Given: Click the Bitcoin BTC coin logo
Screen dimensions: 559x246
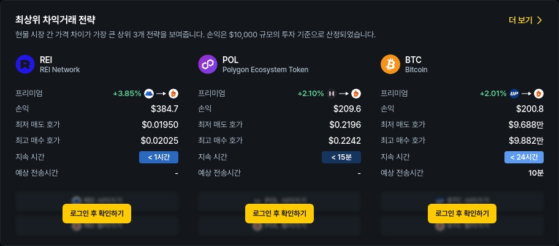Looking at the screenshot, I should [390, 64].
